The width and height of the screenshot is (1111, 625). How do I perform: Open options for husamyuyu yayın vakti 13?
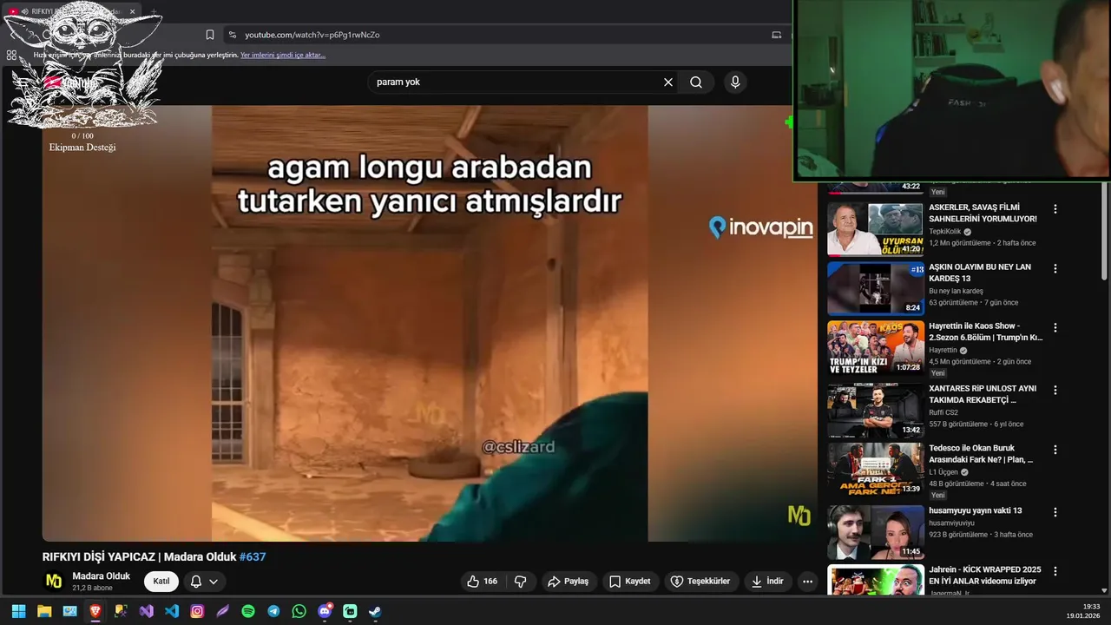coord(1055,512)
